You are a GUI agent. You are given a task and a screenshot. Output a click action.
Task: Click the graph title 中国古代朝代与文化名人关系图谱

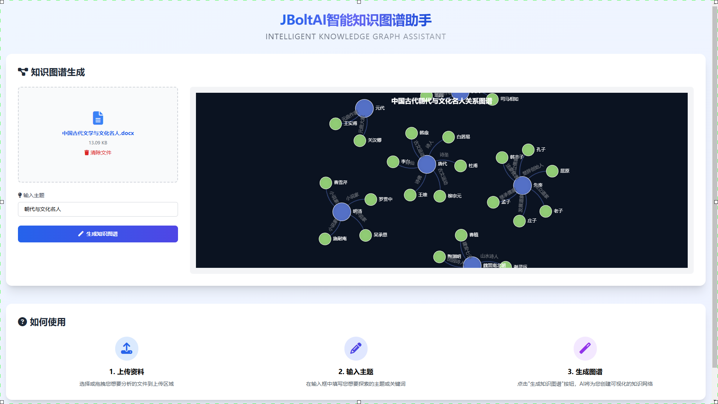(x=442, y=101)
